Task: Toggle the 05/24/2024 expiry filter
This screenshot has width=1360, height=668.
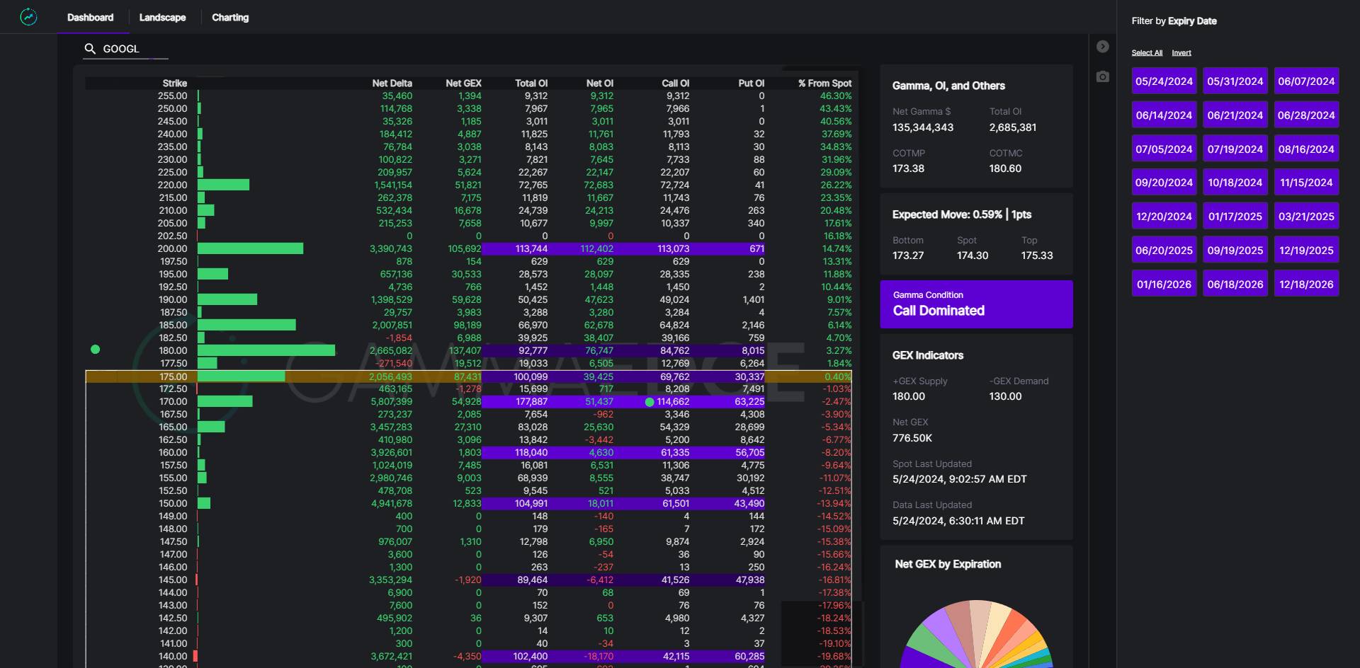Action: tap(1164, 81)
